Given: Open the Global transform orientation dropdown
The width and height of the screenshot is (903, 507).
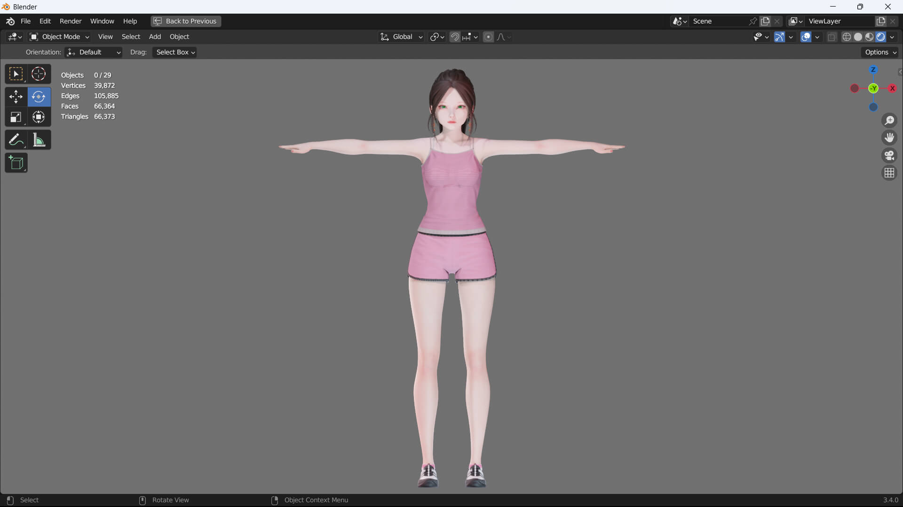Looking at the screenshot, I should [x=401, y=37].
